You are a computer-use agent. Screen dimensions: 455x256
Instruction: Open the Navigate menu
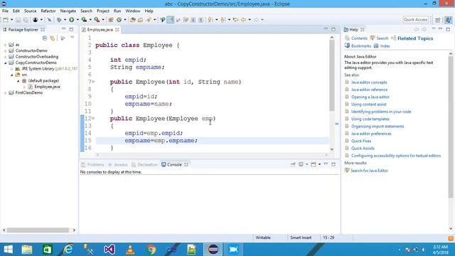68,11
